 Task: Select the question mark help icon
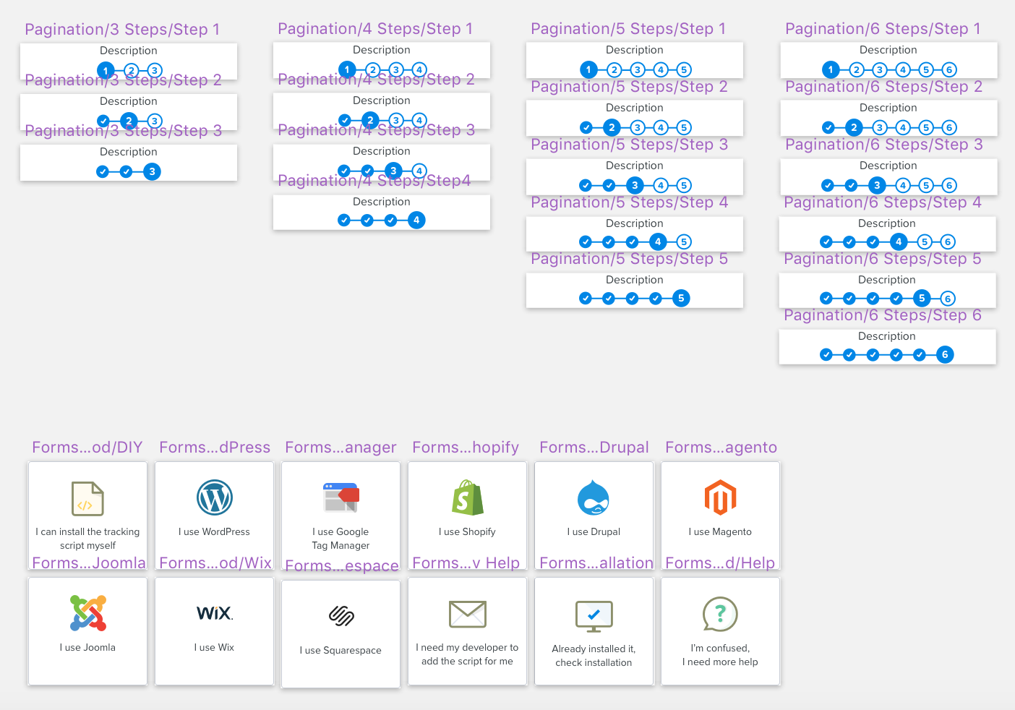coord(720,614)
